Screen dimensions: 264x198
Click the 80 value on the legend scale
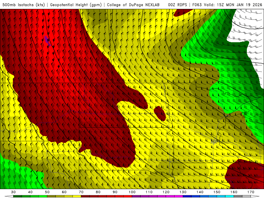point(98,192)
